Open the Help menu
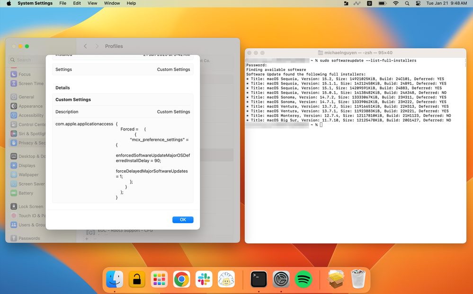473x294 pixels. pos(131,3)
